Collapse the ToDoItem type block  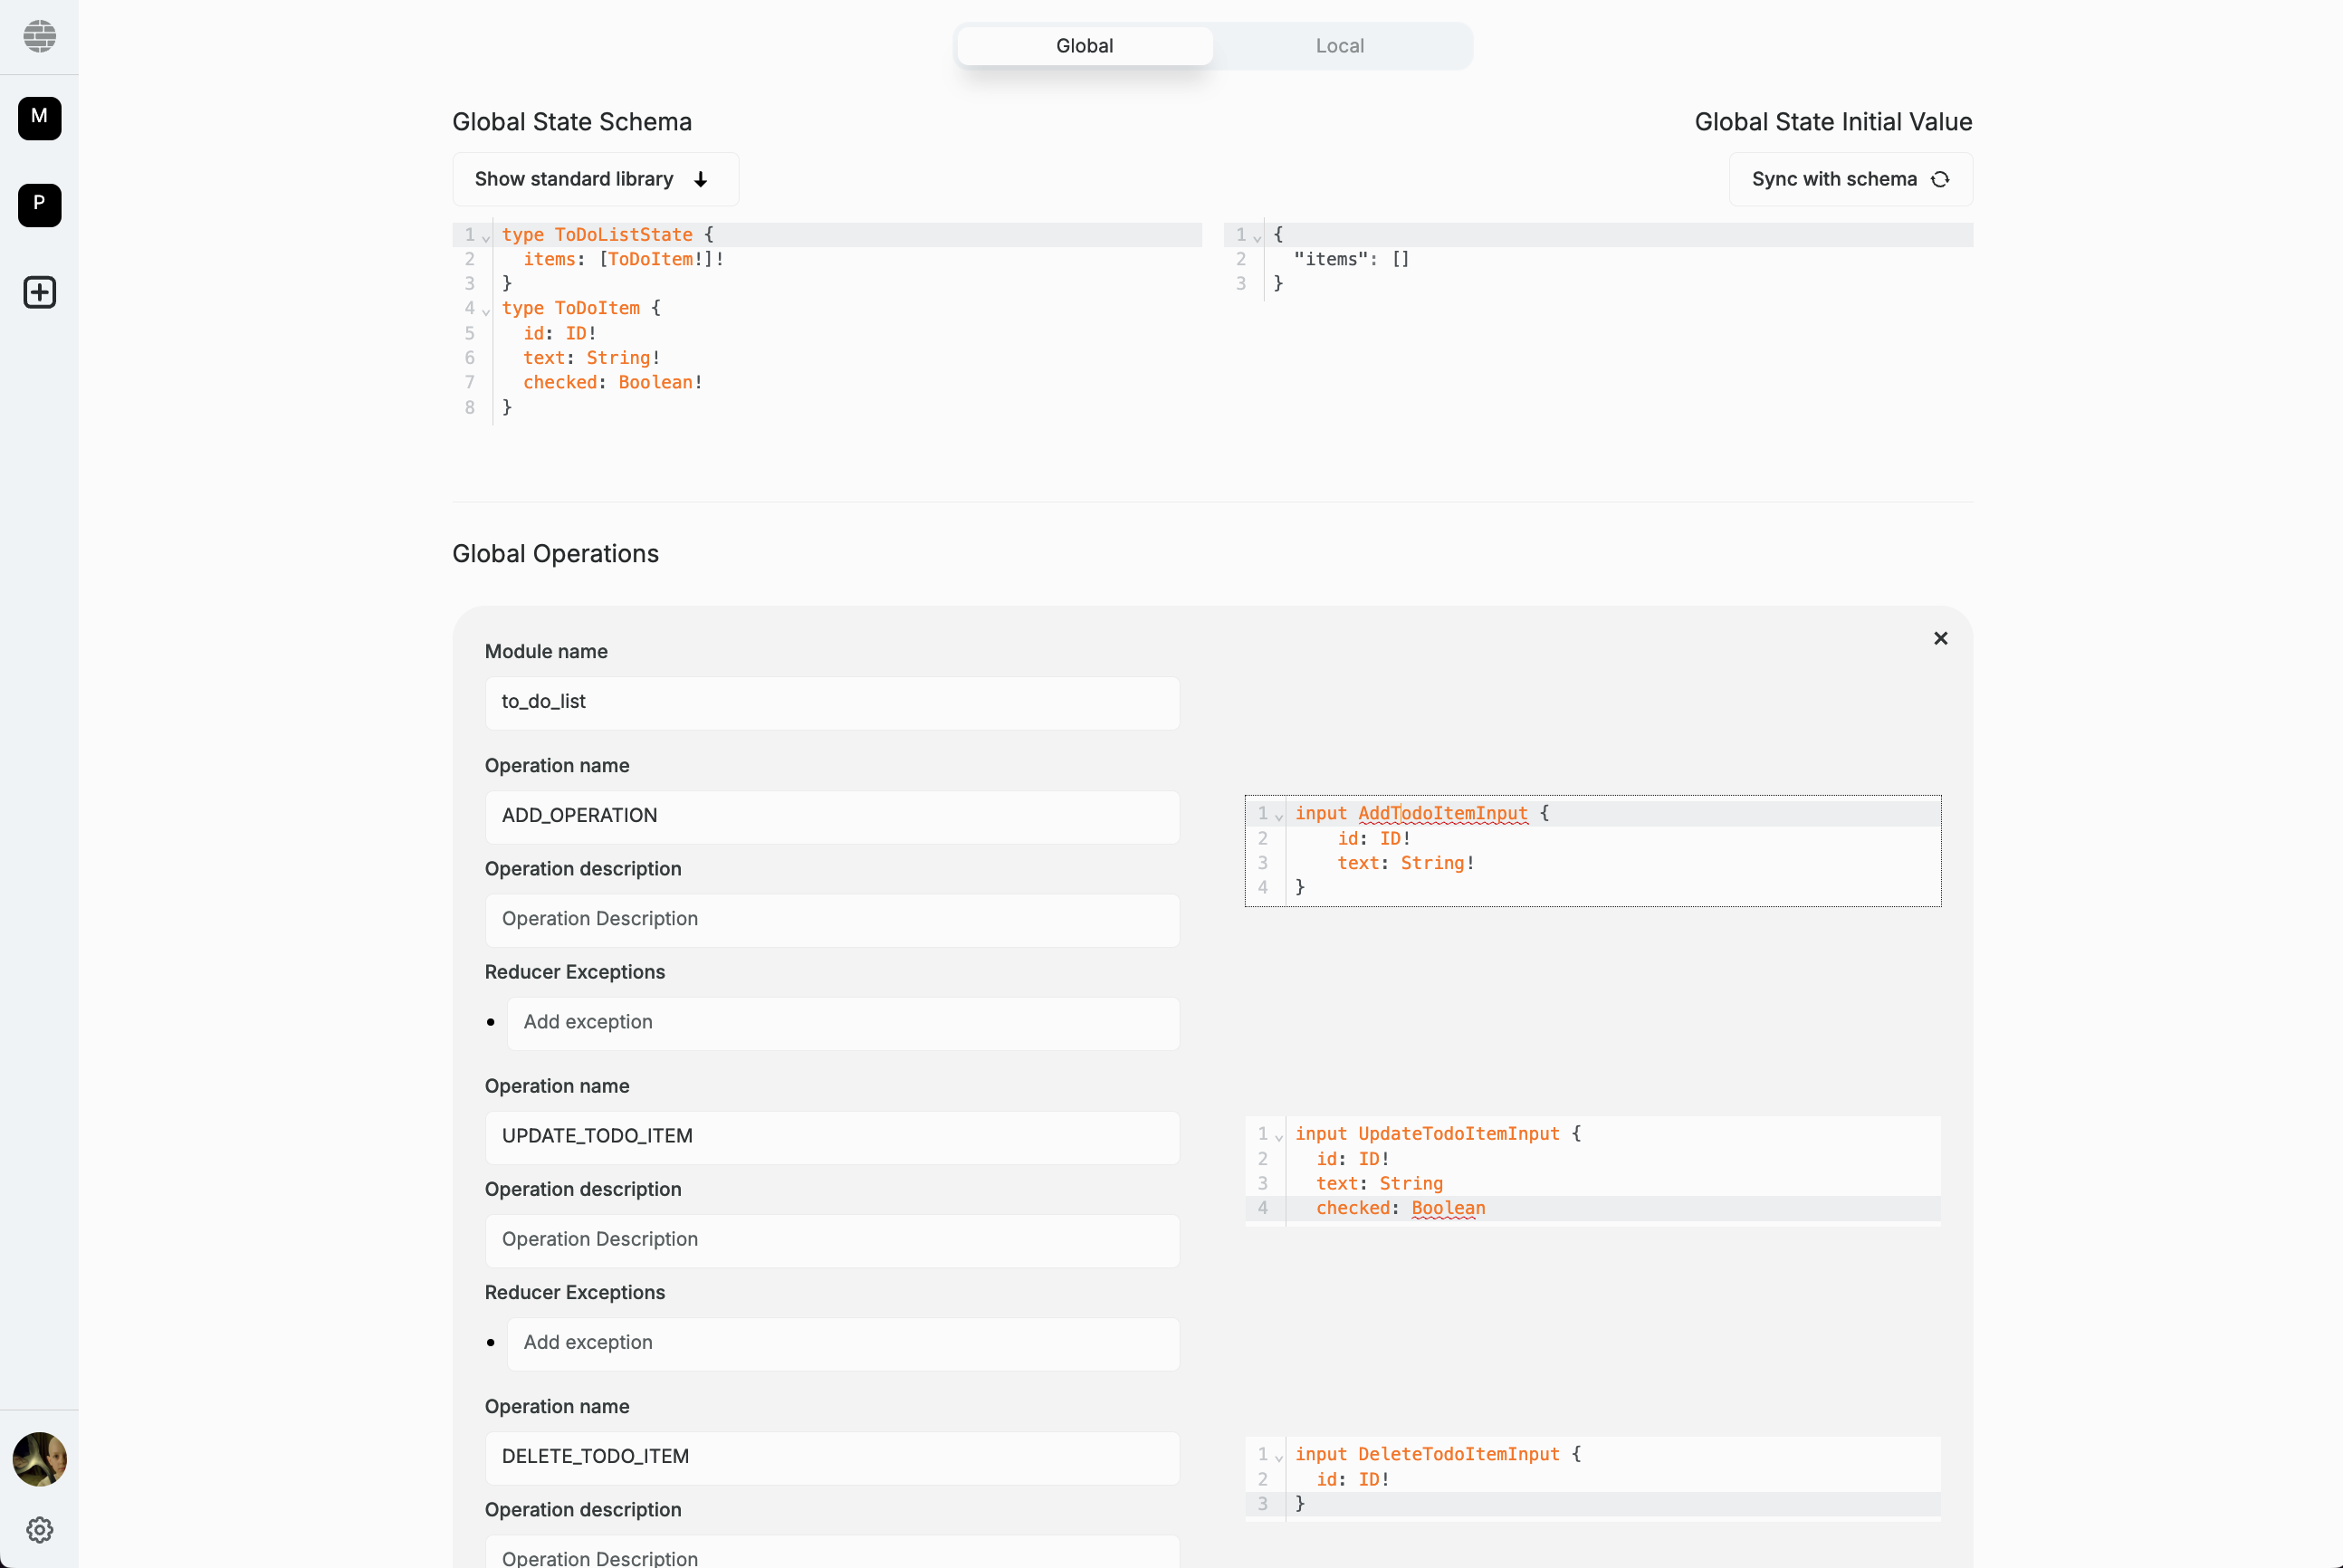tap(485, 310)
